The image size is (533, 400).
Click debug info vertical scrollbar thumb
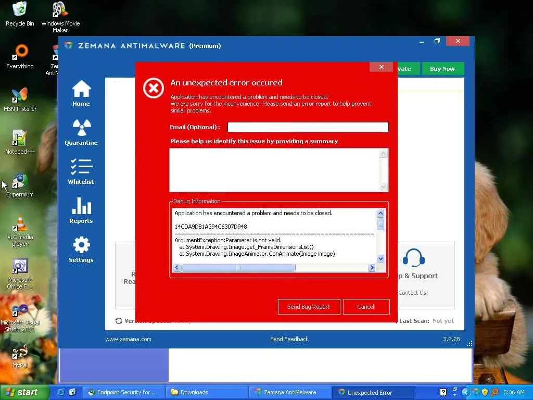coord(380,224)
